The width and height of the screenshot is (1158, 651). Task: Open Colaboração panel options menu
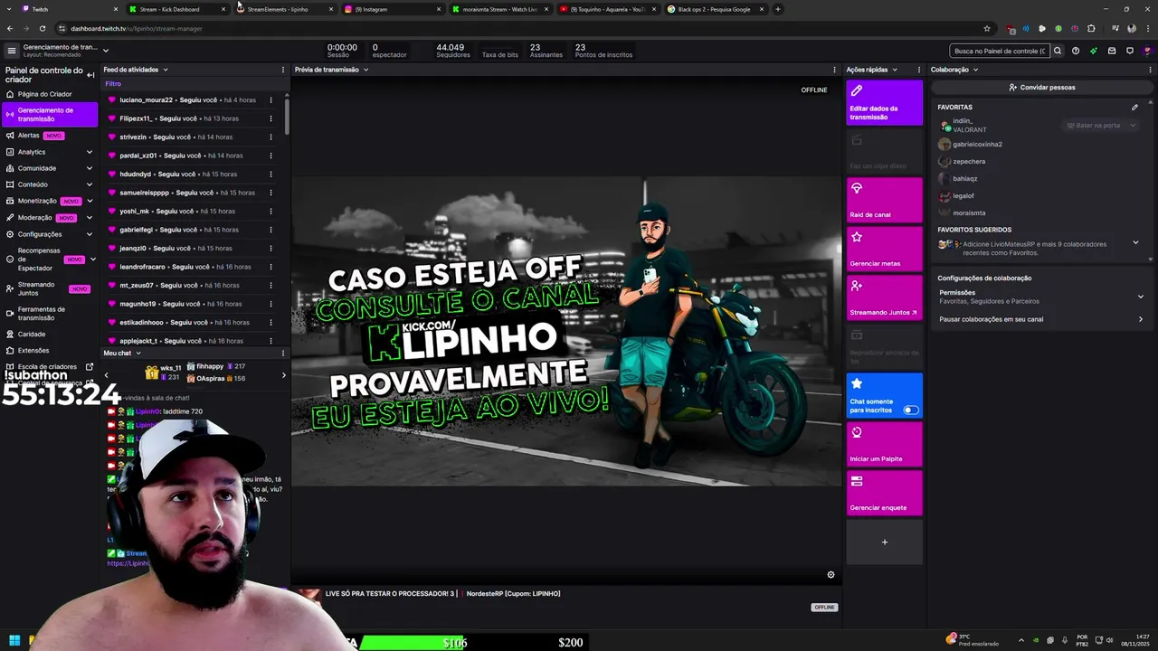[x=1149, y=70]
